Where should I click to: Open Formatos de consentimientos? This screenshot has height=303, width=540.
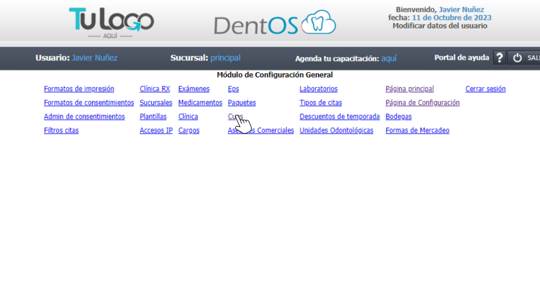pos(89,103)
